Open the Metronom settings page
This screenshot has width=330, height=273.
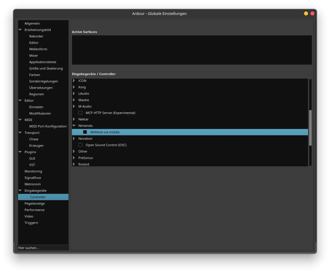tap(33, 184)
